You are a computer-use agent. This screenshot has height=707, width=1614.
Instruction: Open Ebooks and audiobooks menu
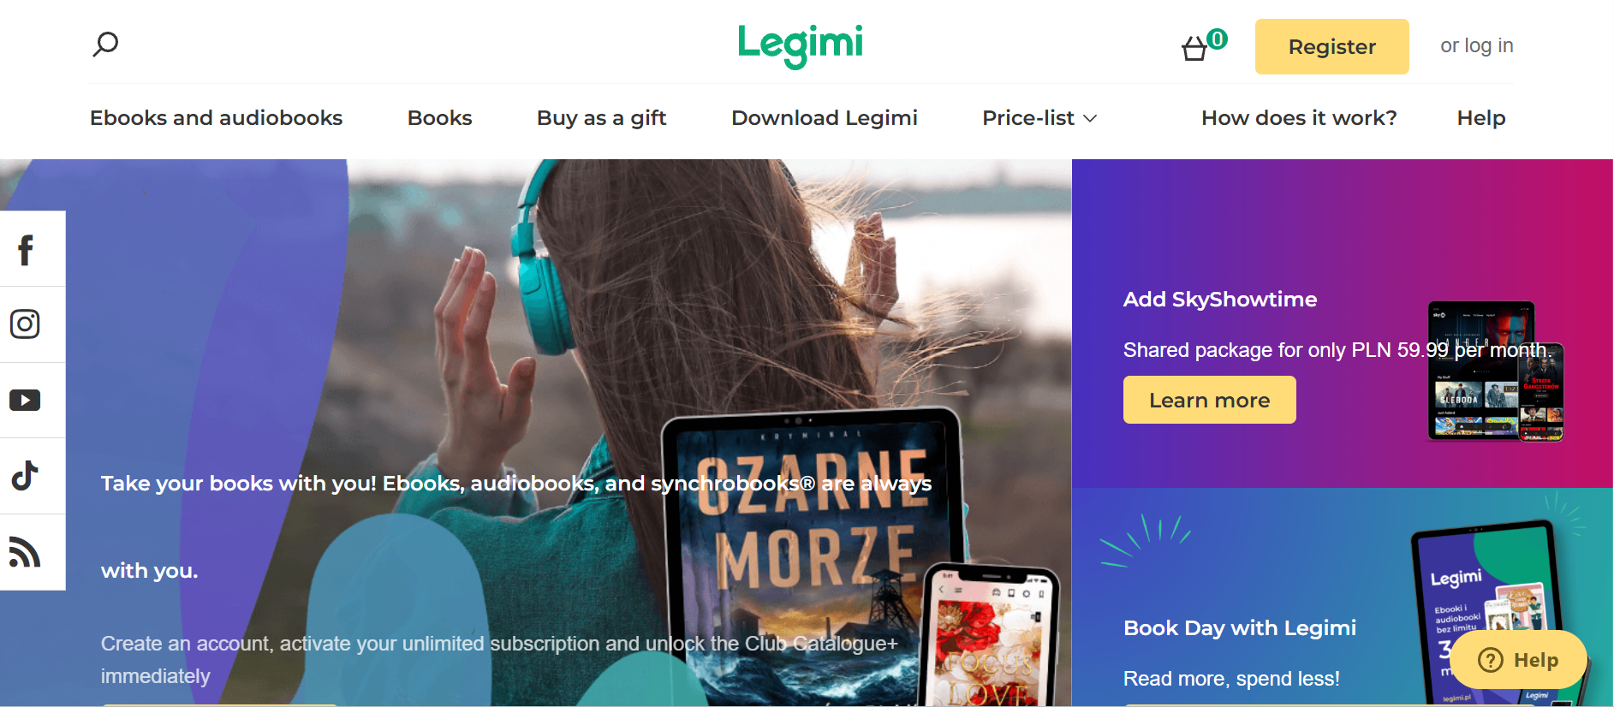[x=216, y=118]
